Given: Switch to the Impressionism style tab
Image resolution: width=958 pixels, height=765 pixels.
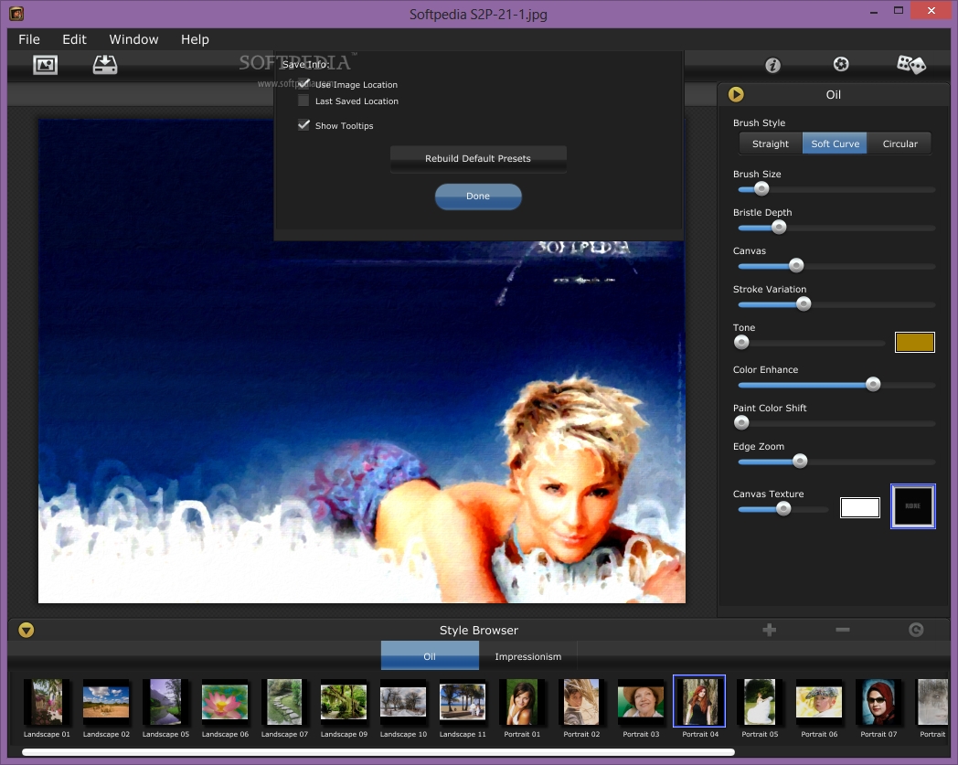Looking at the screenshot, I should 527,655.
